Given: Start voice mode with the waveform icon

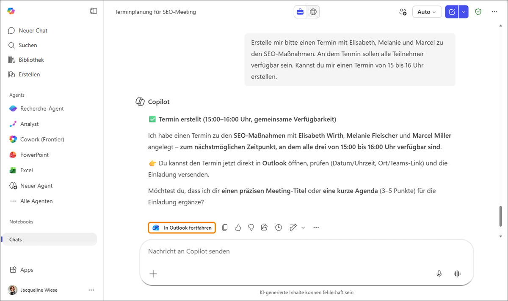Looking at the screenshot, I should [457, 274].
